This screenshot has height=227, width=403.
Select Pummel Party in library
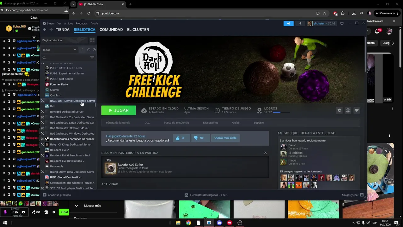59,84
